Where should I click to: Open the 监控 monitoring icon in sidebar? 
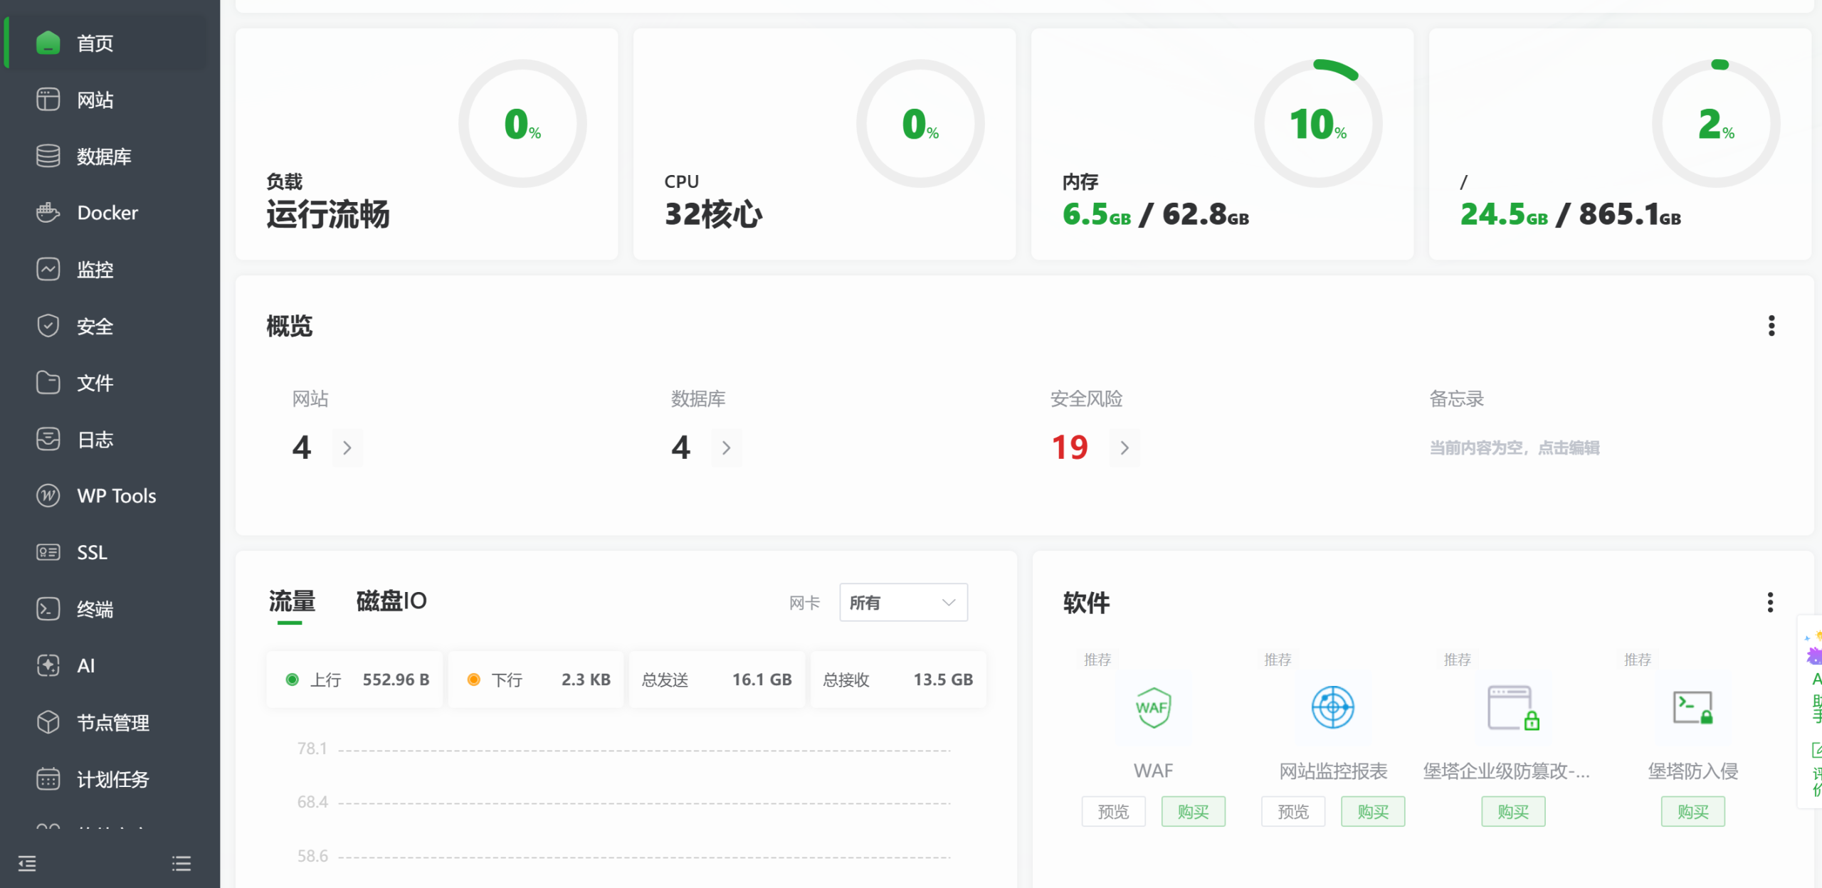point(48,269)
